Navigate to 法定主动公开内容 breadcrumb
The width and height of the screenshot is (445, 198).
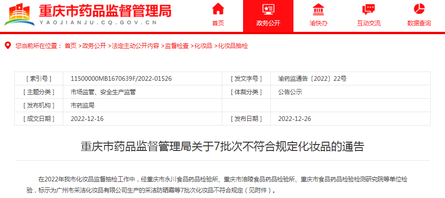coord(135,46)
